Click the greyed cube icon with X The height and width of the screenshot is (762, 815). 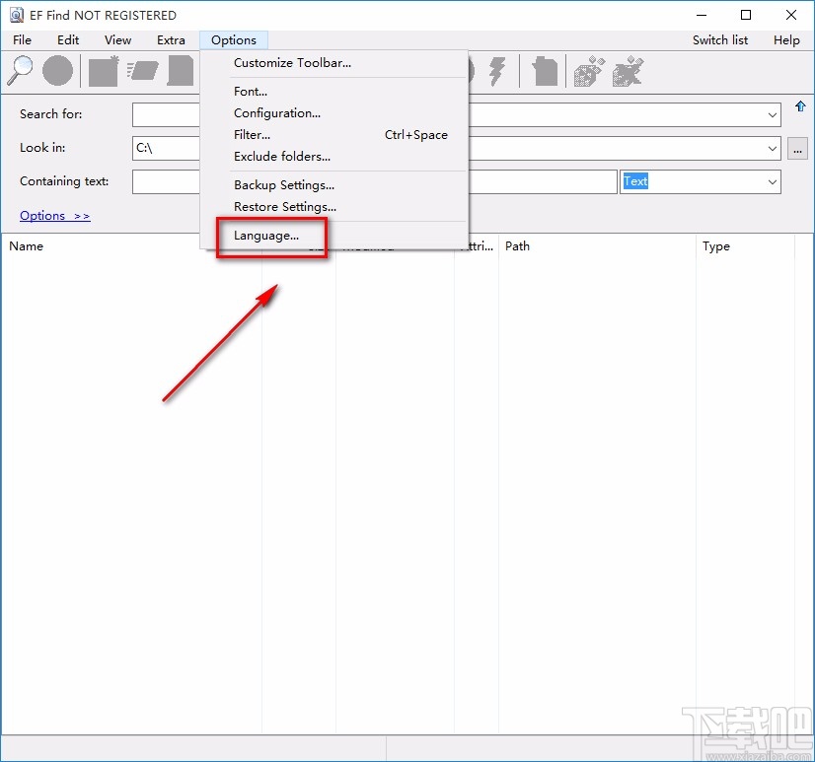[628, 71]
